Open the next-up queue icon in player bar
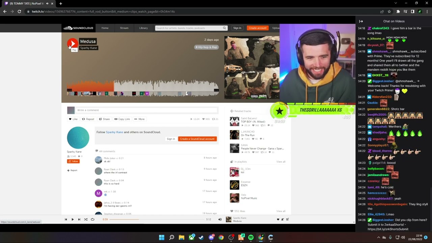432x243 pixels. pyautogui.click(x=288, y=219)
